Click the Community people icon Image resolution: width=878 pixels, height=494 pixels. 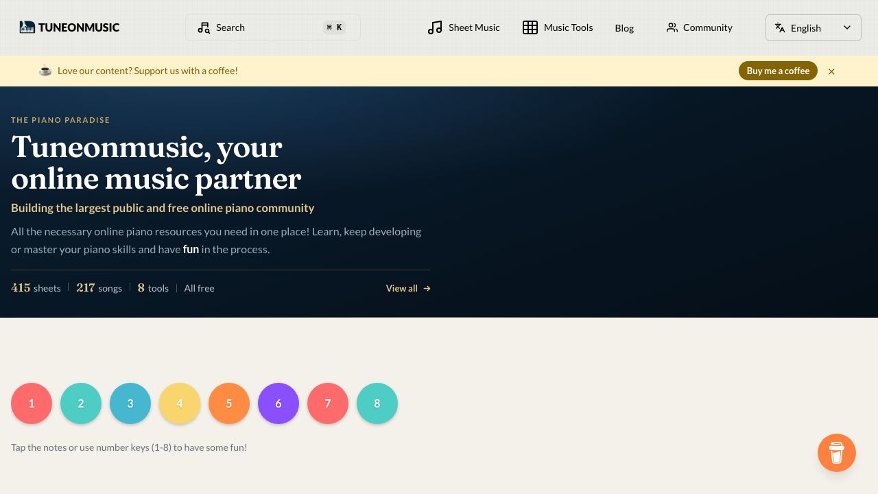pos(672,27)
